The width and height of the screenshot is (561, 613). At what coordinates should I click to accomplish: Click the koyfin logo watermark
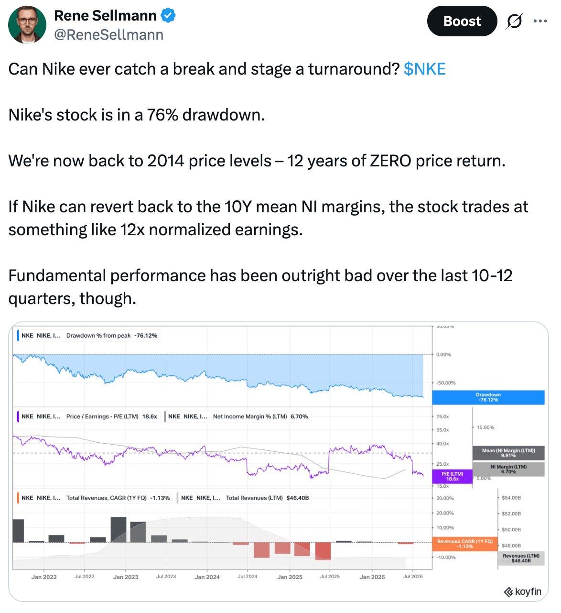pyautogui.click(x=523, y=591)
